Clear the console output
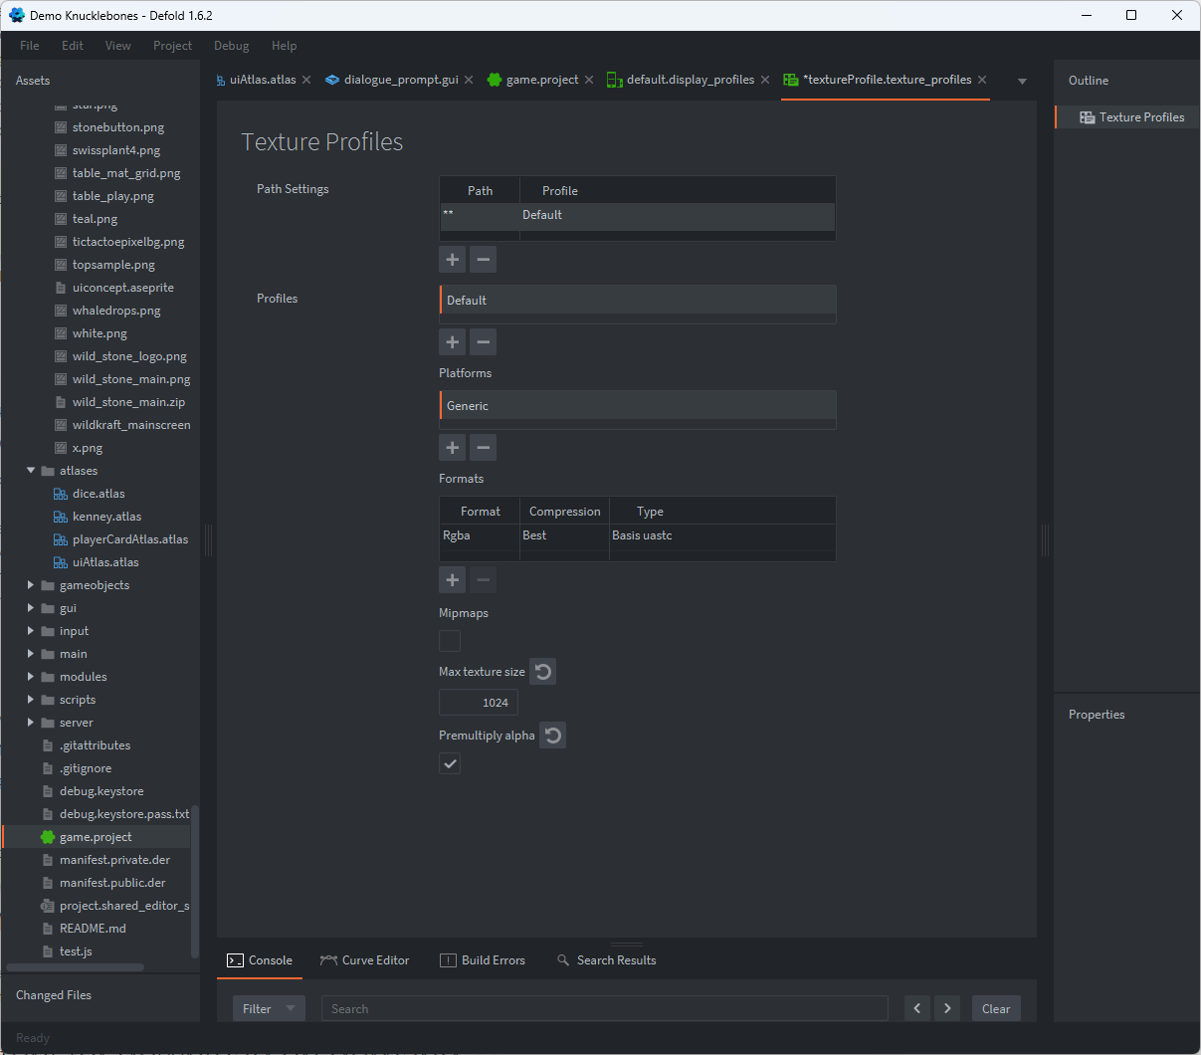This screenshot has width=1201, height=1055. (996, 1008)
